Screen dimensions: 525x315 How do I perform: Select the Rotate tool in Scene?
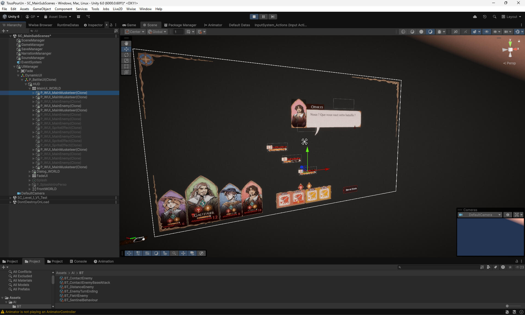click(x=126, y=55)
